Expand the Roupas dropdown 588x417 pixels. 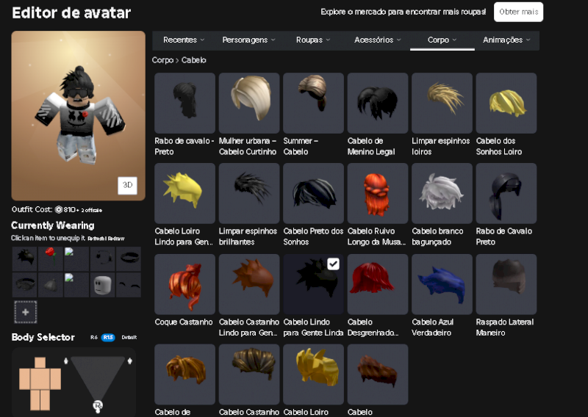313,40
